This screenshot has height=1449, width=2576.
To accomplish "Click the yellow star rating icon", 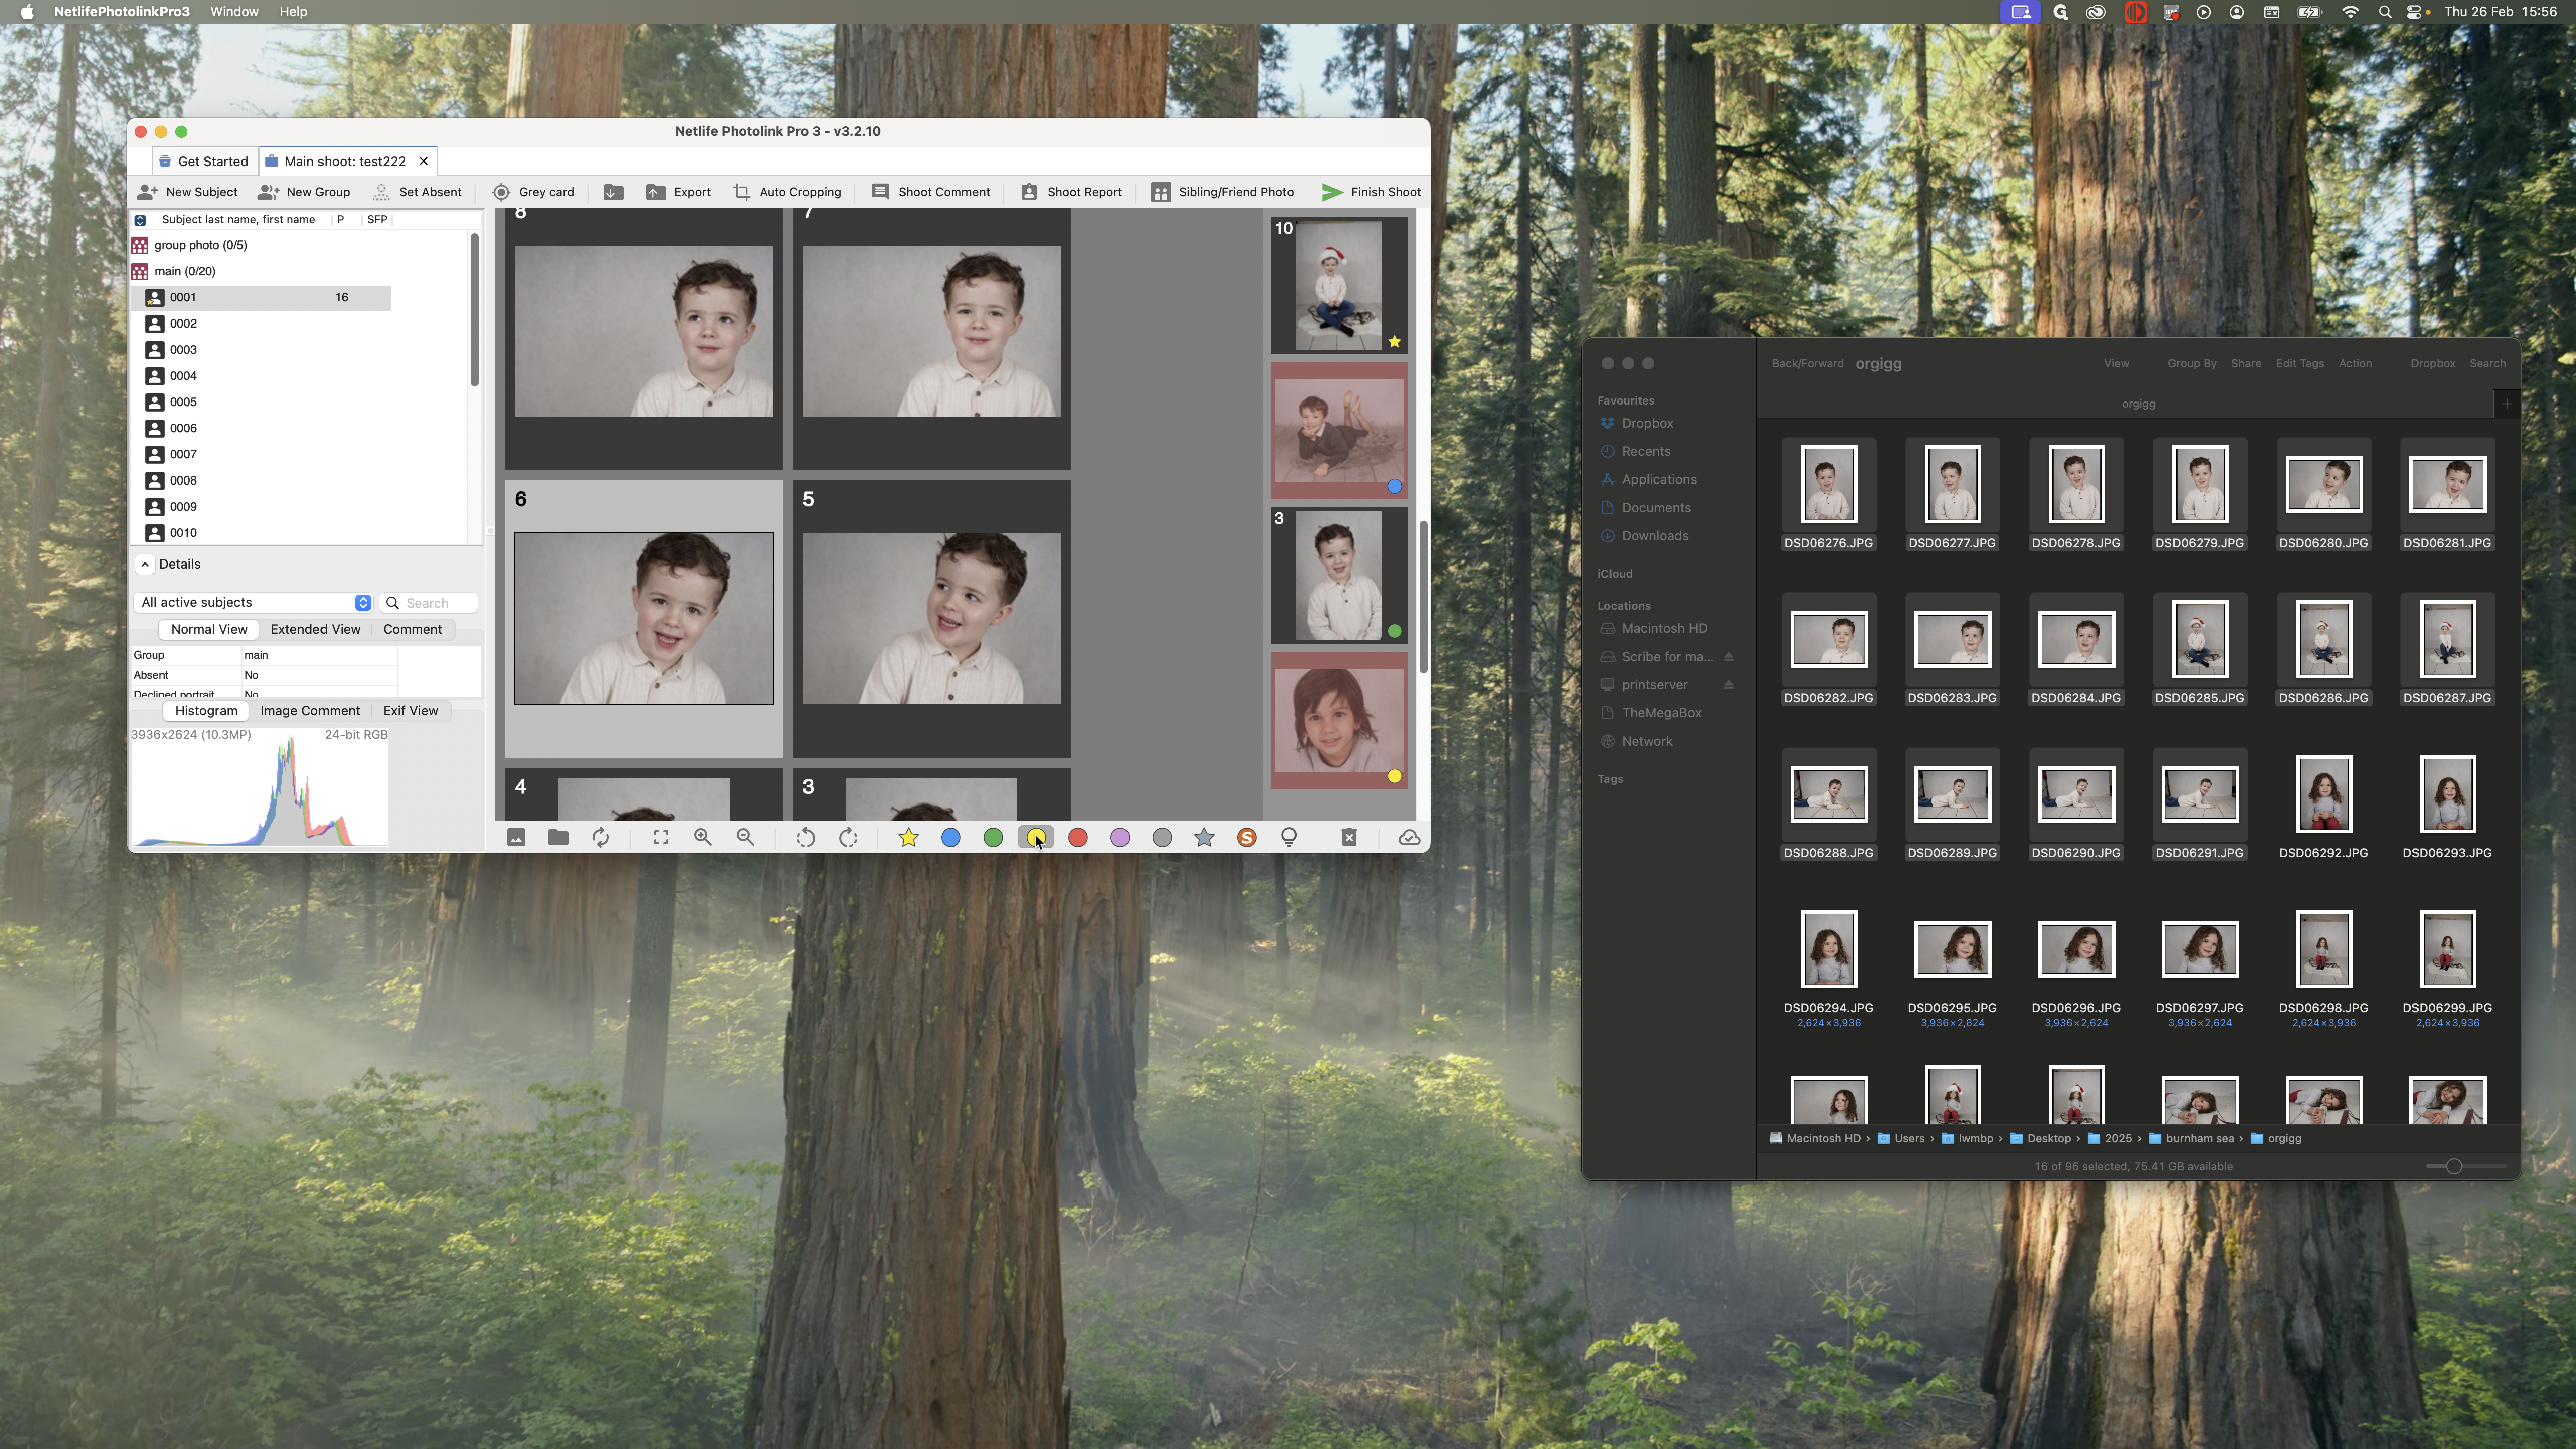I will click(908, 837).
